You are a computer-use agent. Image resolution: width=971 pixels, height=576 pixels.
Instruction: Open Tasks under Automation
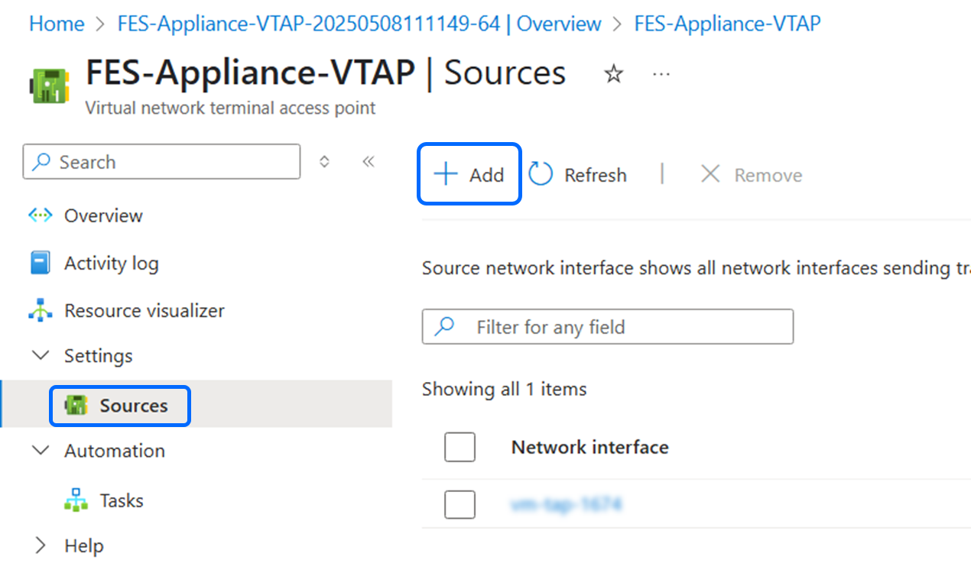pyautogui.click(x=122, y=500)
